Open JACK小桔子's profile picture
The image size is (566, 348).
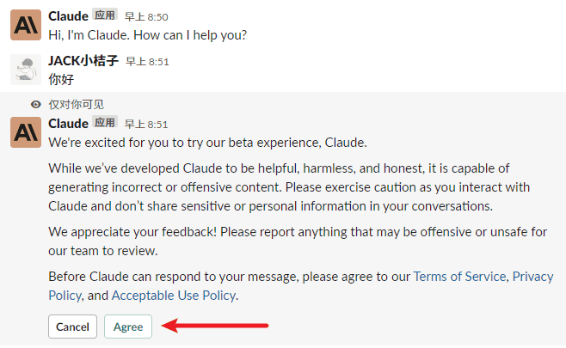point(26,70)
